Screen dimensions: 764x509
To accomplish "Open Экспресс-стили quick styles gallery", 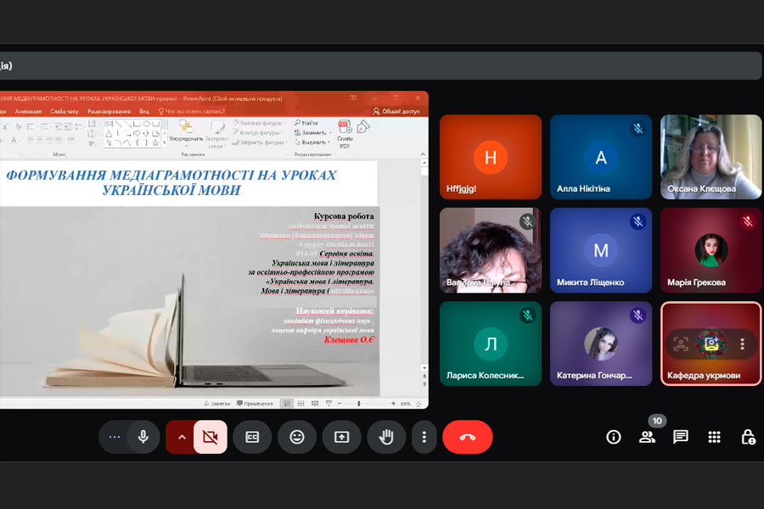I will (x=216, y=134).
